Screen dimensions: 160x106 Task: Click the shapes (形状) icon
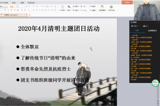(x=69, y=7)
